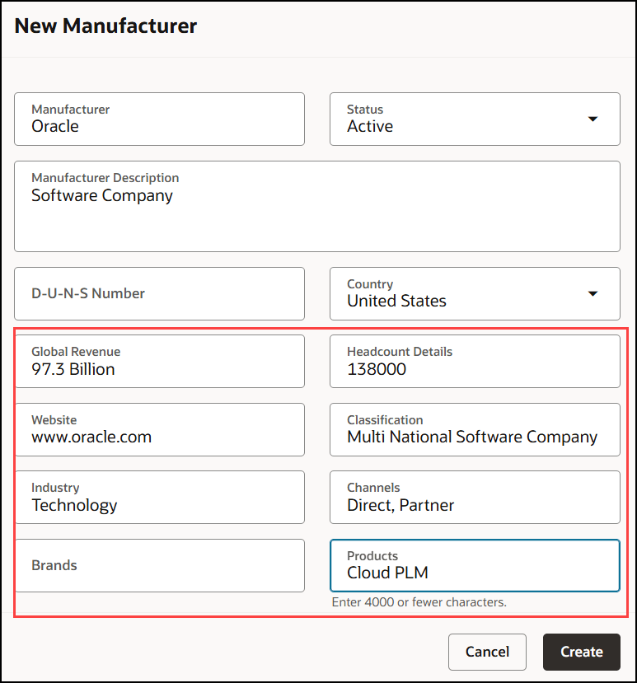Expand the Country dropdown arrow
The image size is (637, 683).
pos(593,293)
